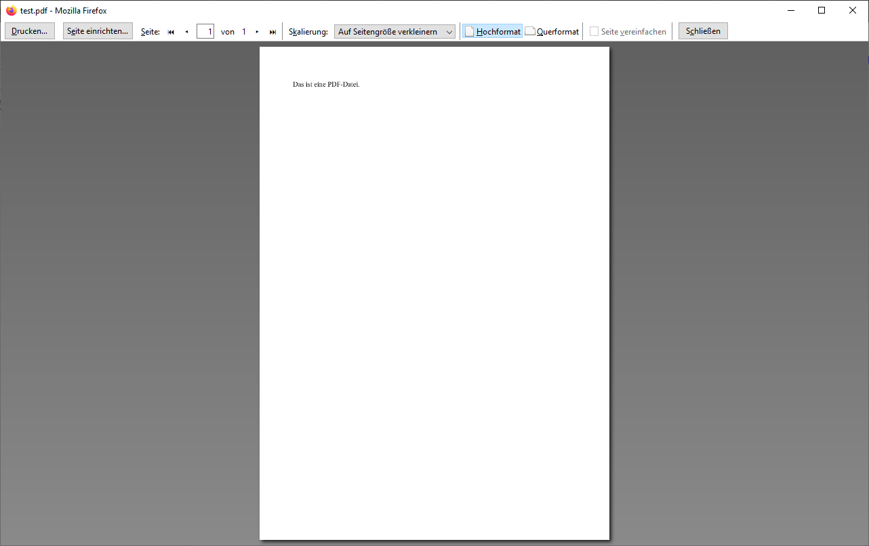Viewport: 869px width, 546px height.
Task: Click the page number input field
Action: pyautogui.click(x=205, y=32)
